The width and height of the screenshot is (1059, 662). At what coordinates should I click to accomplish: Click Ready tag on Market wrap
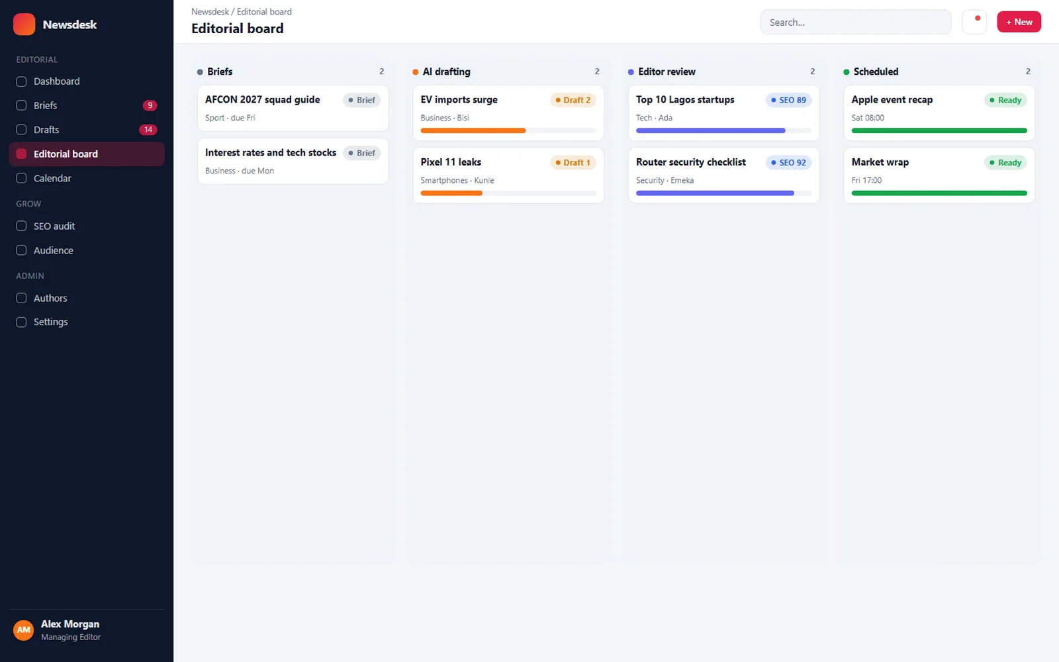click(1006, 162)
